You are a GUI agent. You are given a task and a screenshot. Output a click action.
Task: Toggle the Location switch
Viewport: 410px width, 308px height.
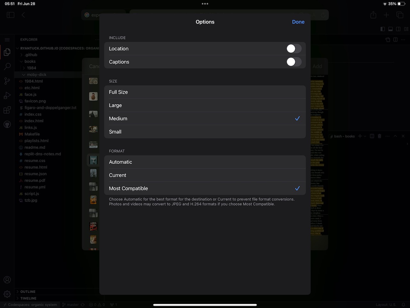[294, 49]
